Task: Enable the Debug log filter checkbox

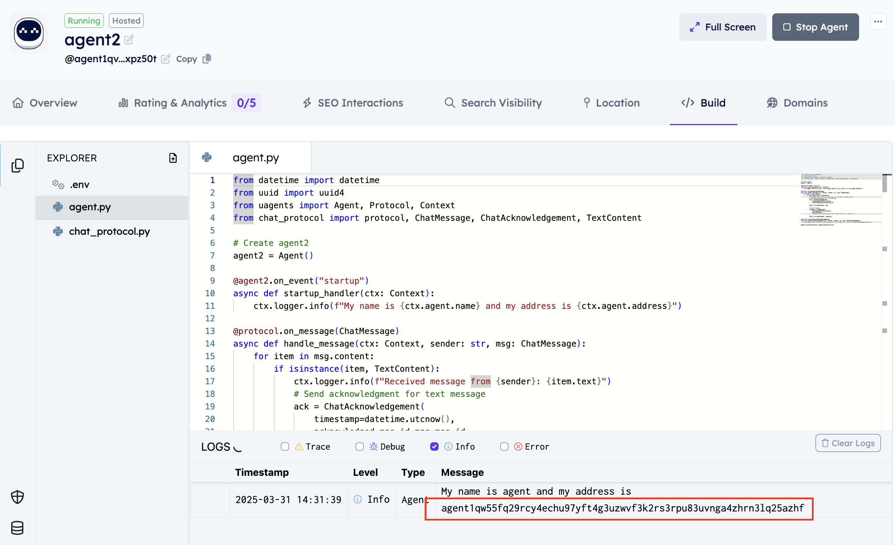Action: pyautogui.click(x=360, y=446)
